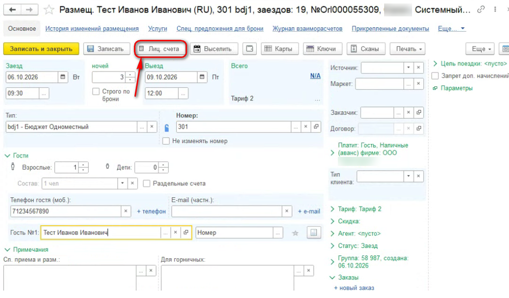Click the Записать и закрыть button
The image size is (509, 298).
pyautogui.click(x=41, y=49)
